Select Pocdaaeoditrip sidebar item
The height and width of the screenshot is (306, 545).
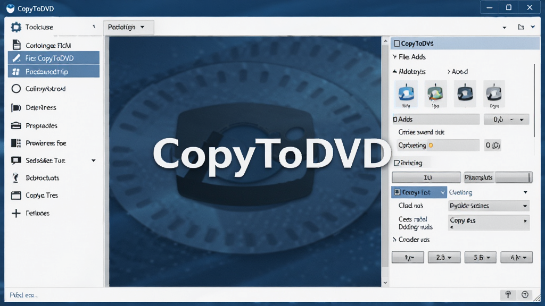click(54, 72)
